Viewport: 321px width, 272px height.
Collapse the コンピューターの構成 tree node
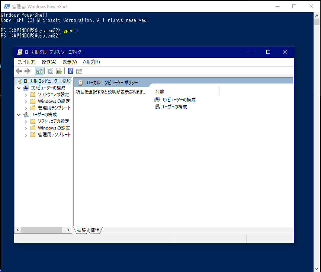coord(19,88)
